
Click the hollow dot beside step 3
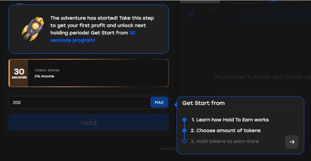[x=184, y=141]
